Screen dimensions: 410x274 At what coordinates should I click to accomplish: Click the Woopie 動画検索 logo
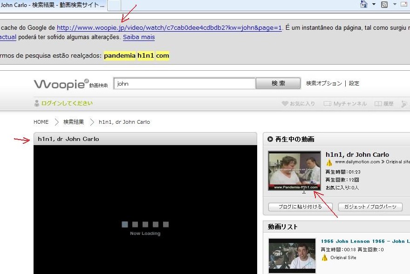click(x=65, y=84)
